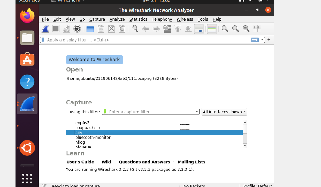This screenshot has height=187, width=321.
Task: Add a display filter button with plus
Action: tap(269, 40)
